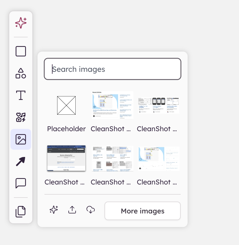Open the icons and media tool
The height and width of the screenshot is (245, 239).
click(21, 117)
